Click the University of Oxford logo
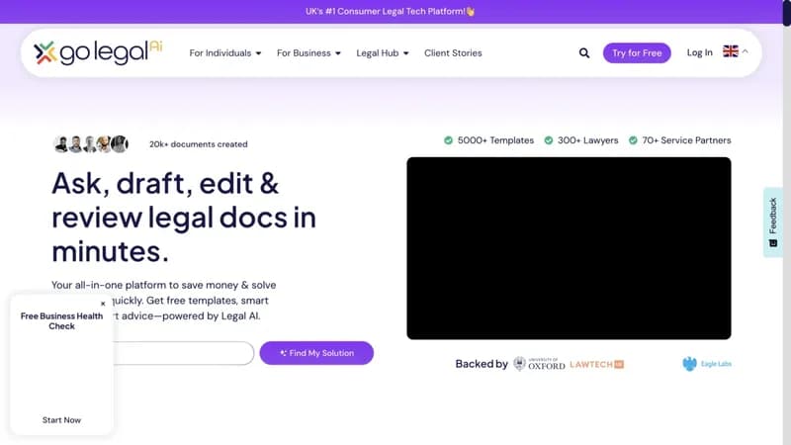This screenshot has height=445, width=791. tap(539, 364)
